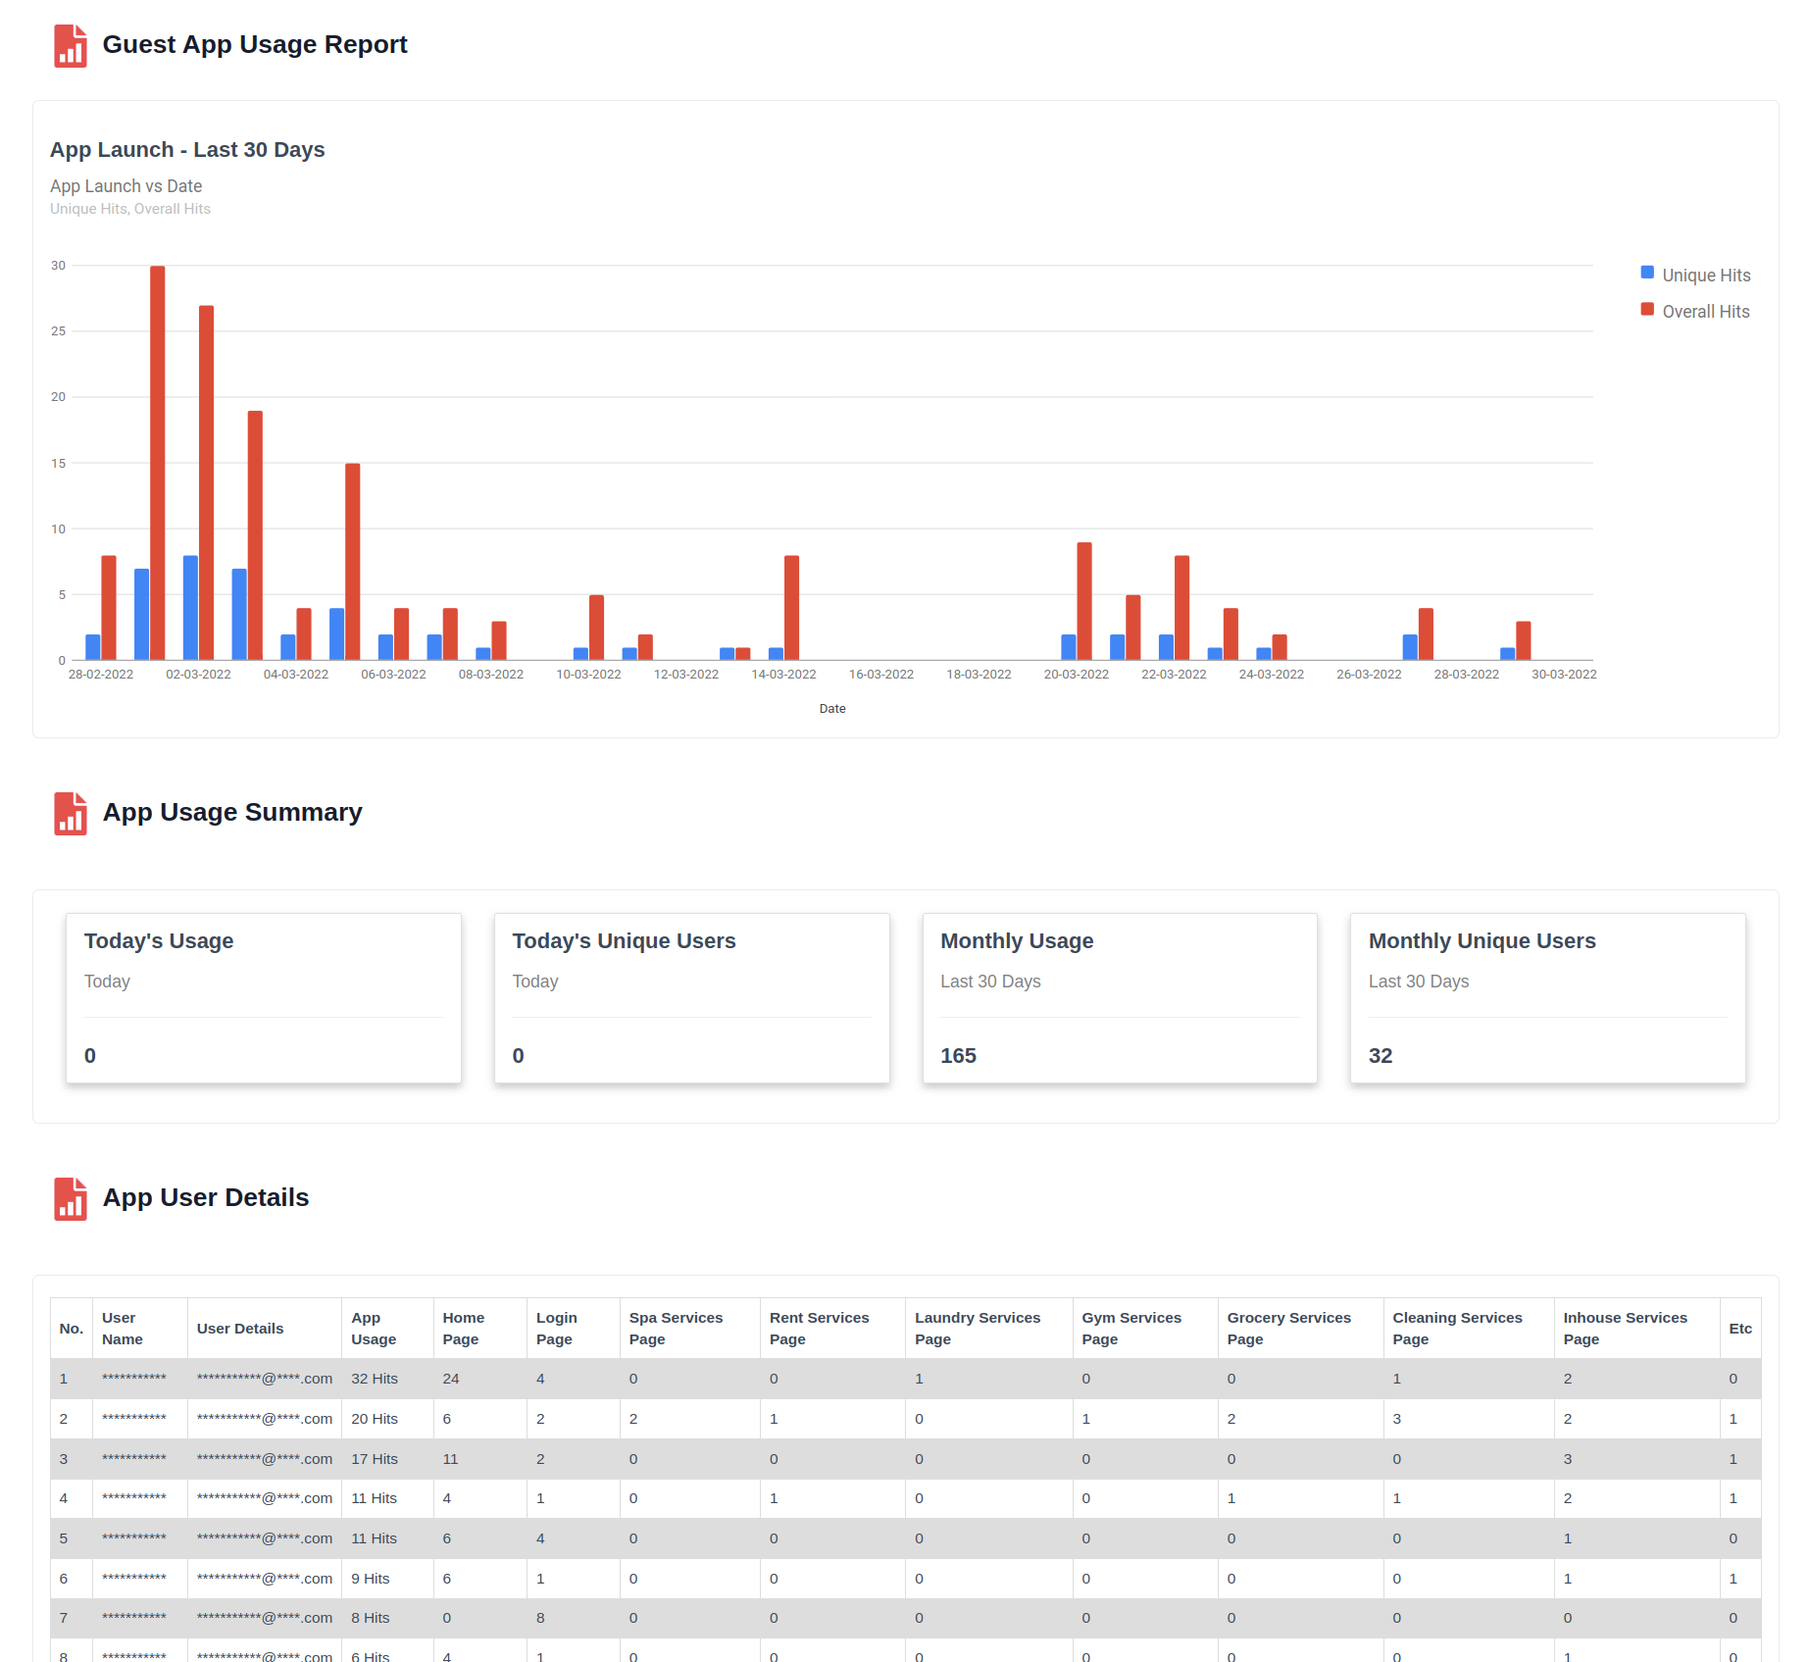
Task: Click the Inhouse Services Page column header
Action: coord(1625,1329)
